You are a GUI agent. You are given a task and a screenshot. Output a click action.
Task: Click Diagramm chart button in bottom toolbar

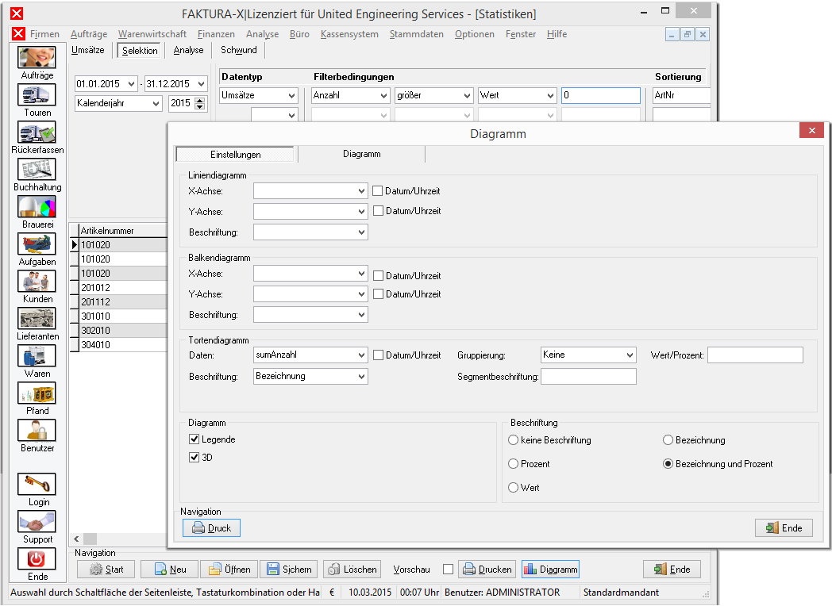tap(550, 570)
